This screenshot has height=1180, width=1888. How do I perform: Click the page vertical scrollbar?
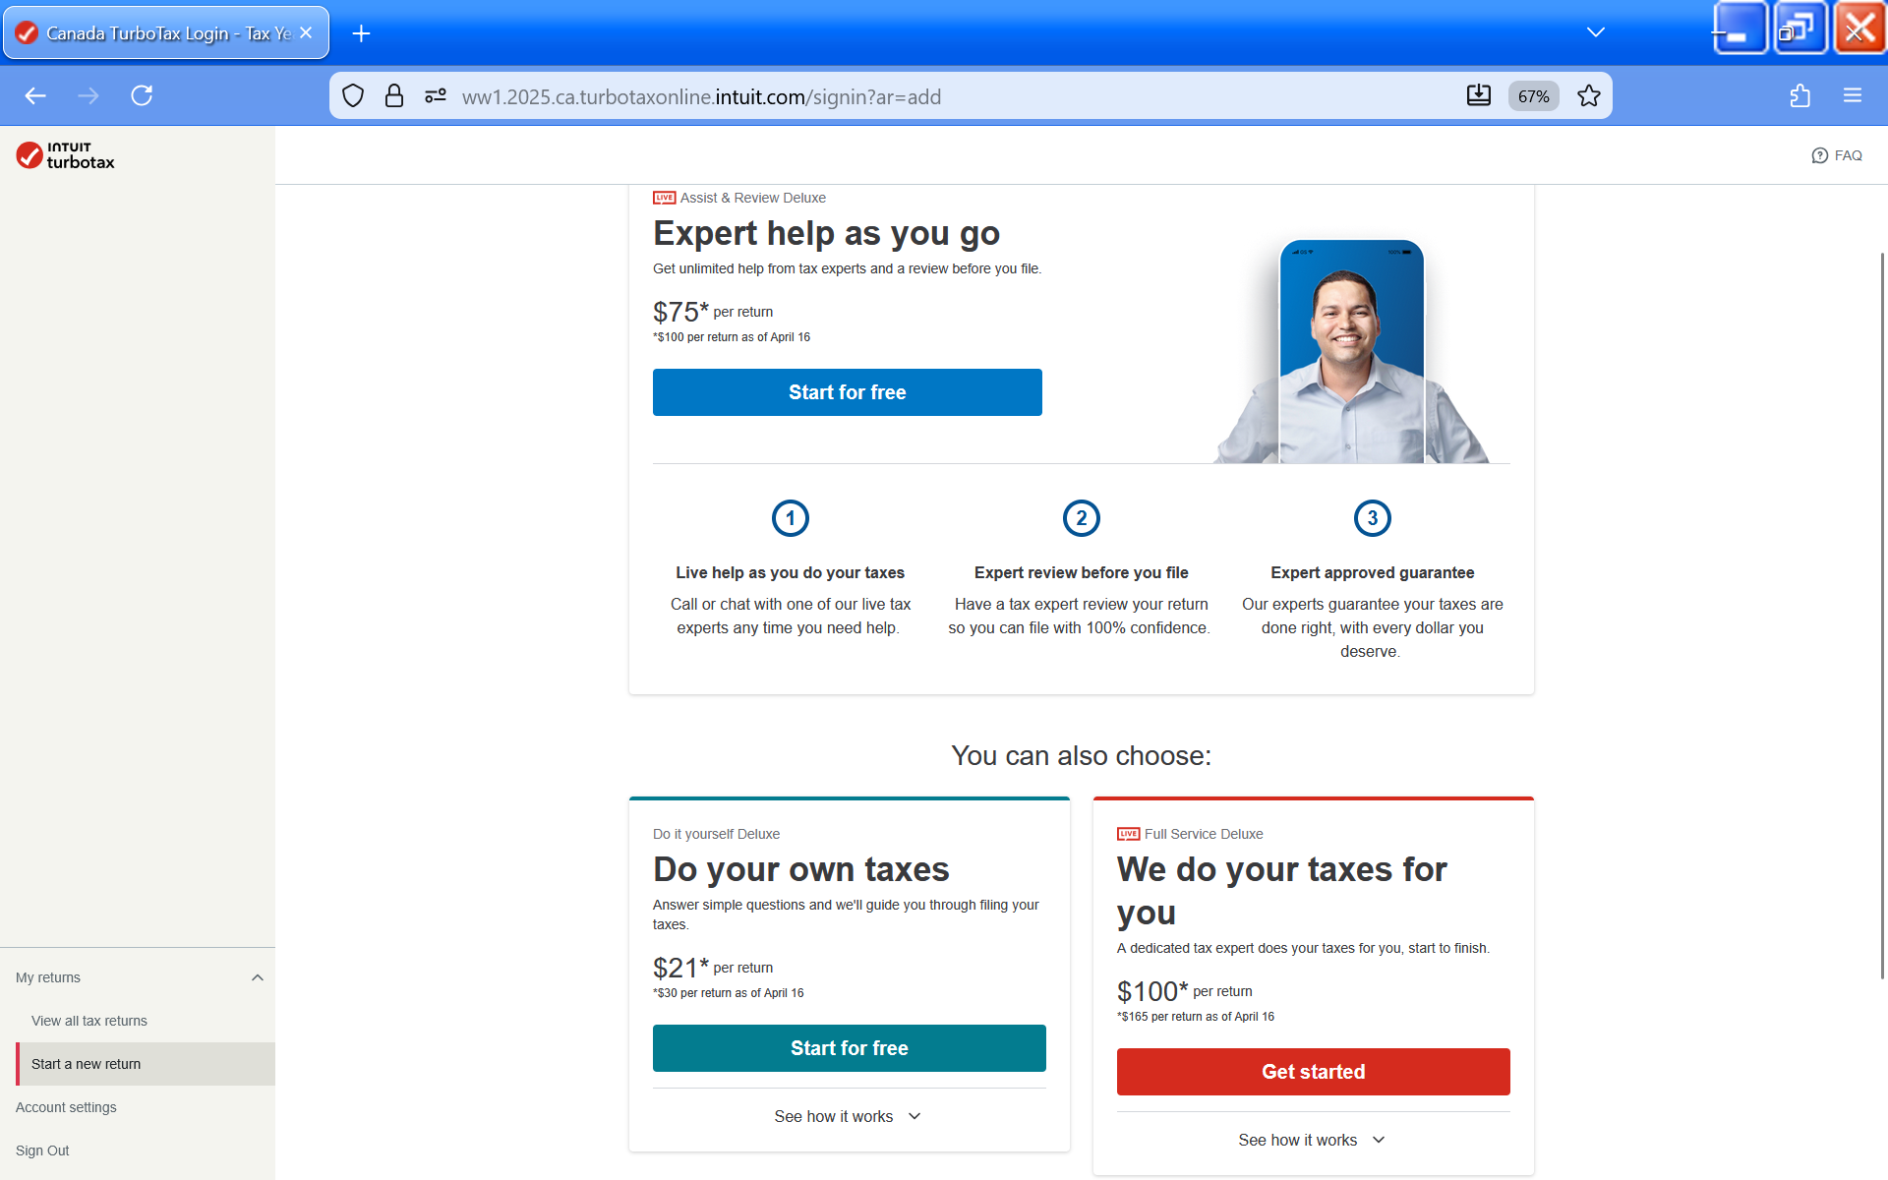1881,615
